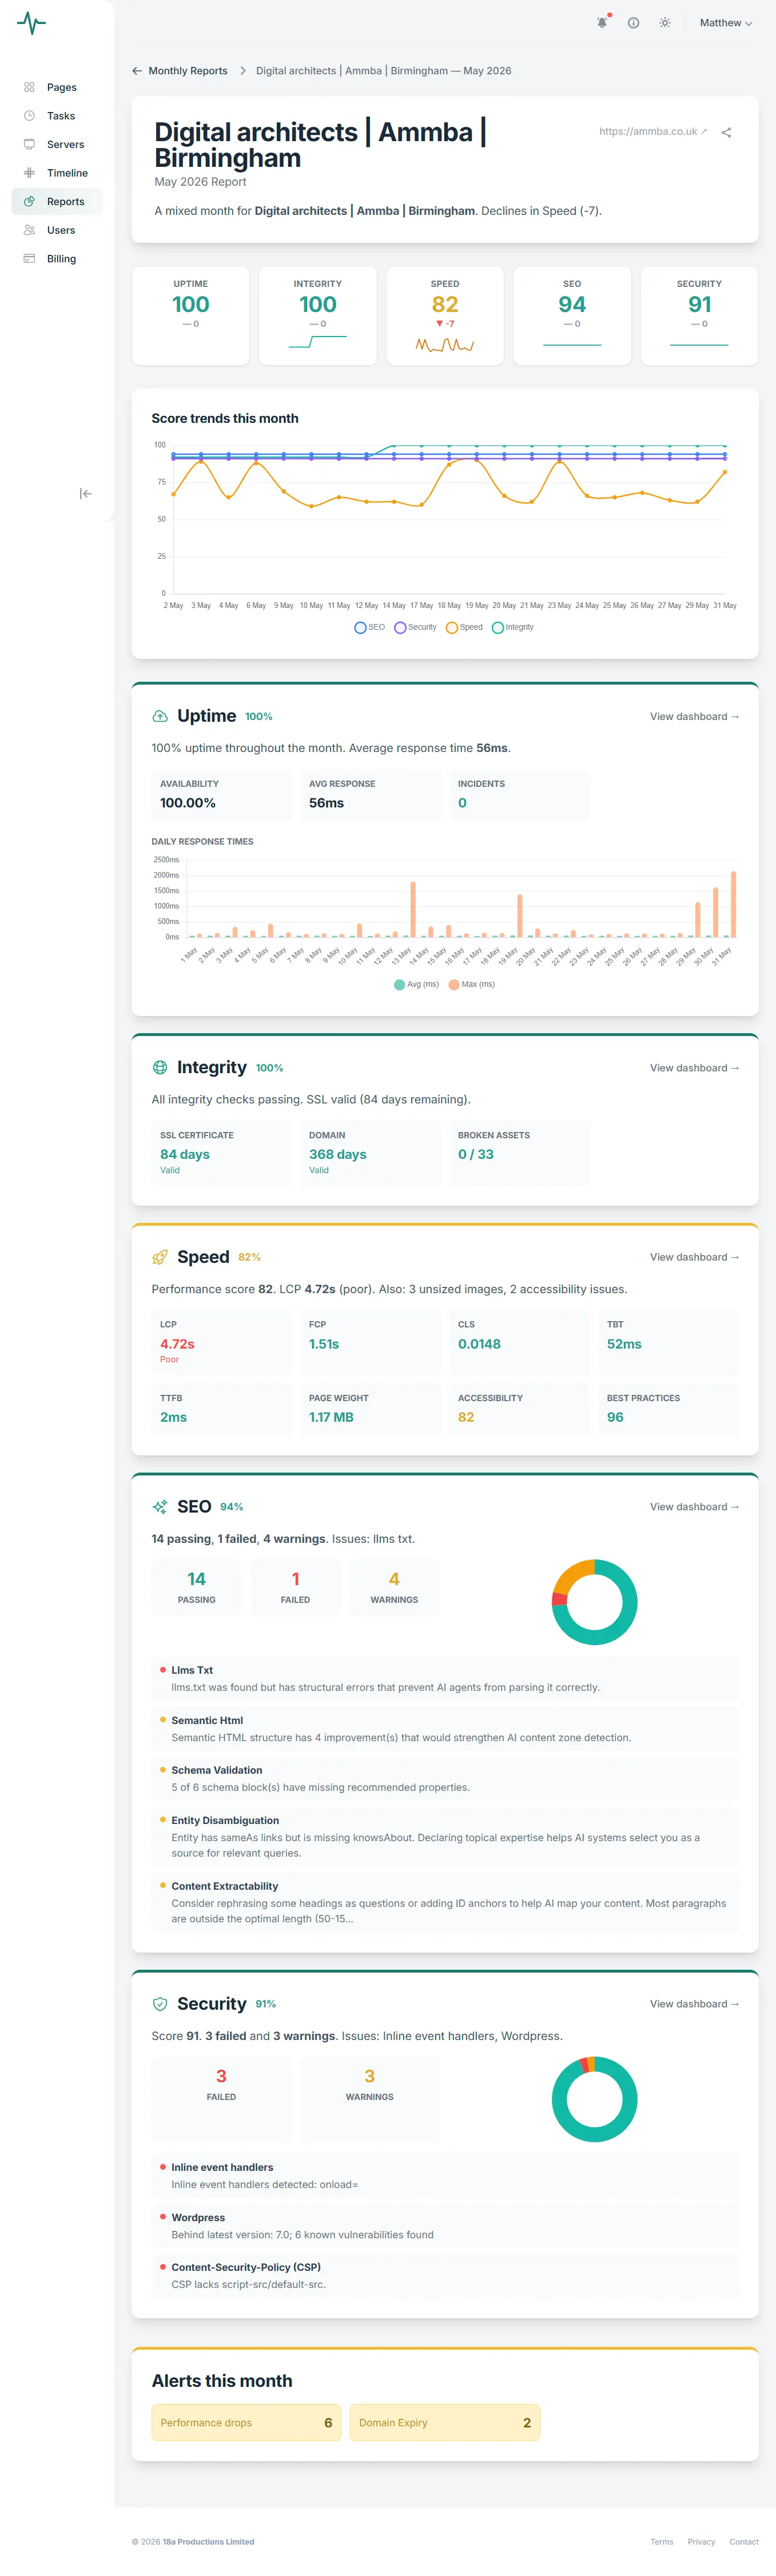This screenshot has width=776, height=2576.
Task: Select the Semantic Html issue row
Action: click(444, 1729)
